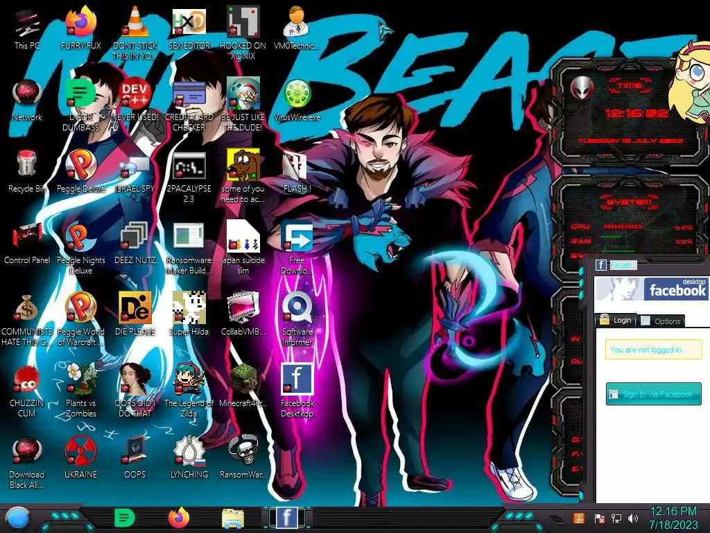The image size is (710, 533).
Task: Open the green chat document desktop shortcut
Action: click(81, 94)
